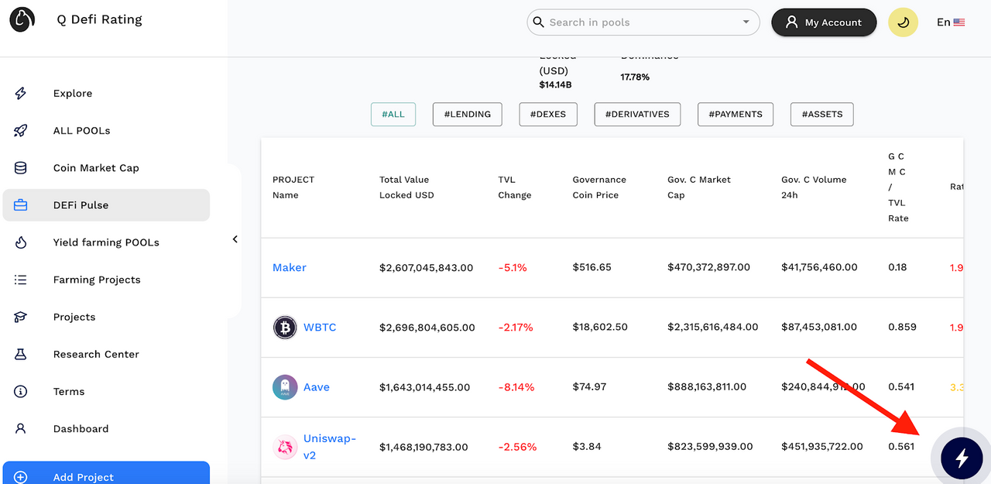Screen dimensions: 991x484
Task: Click the rocket icon for ALL POOLs
Action: click(21, 131)
